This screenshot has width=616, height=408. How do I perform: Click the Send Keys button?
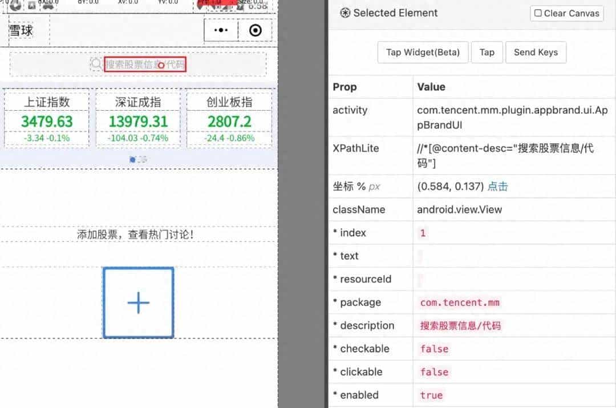point(536,52)
